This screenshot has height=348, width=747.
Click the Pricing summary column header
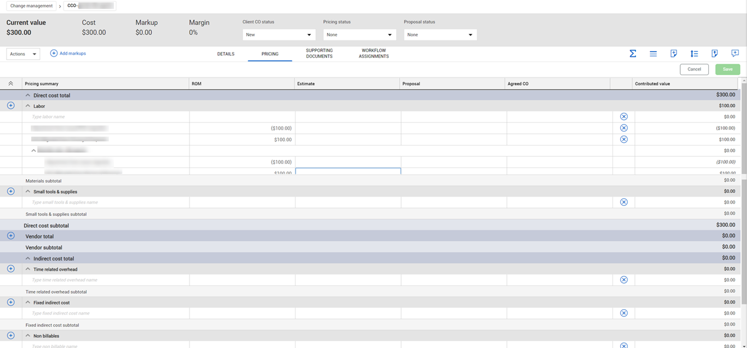pos(106,84)
